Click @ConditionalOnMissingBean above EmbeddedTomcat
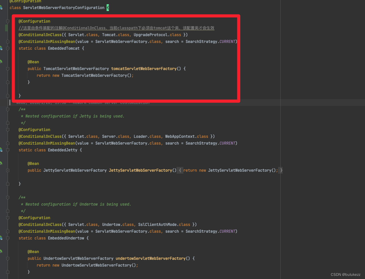 47,42
